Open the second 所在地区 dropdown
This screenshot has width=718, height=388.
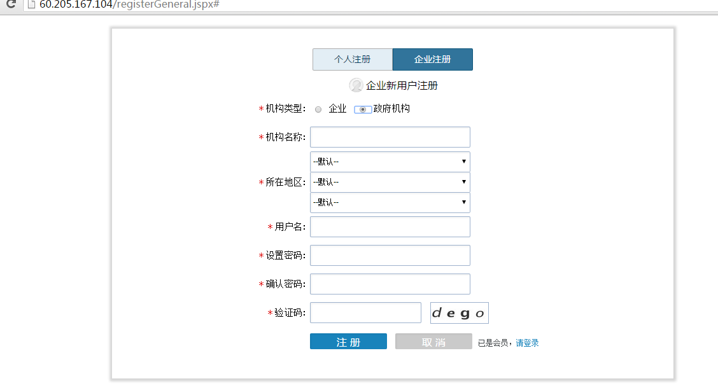[390, 183]
